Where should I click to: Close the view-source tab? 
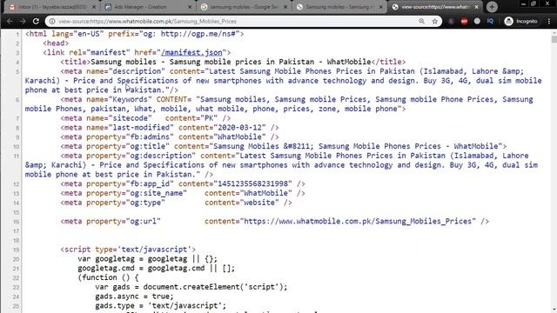point(476,7)
